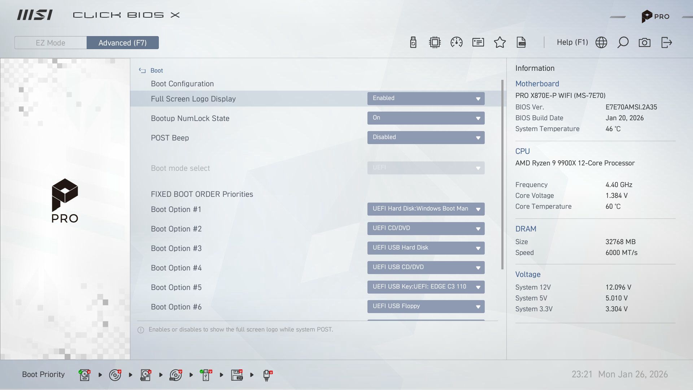This screenshot has width=693, height=390.
Task: Expand the UEFI CD/DVD dropdown for Boot Option #2
Action: (426, 229)
